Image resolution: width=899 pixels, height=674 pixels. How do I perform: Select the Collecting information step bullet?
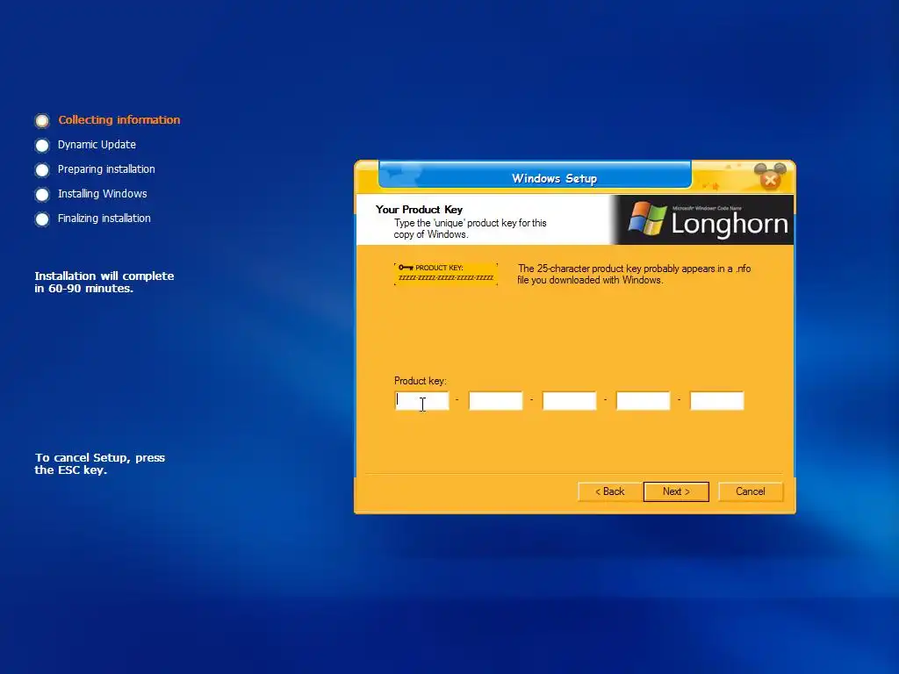point(42,121)
